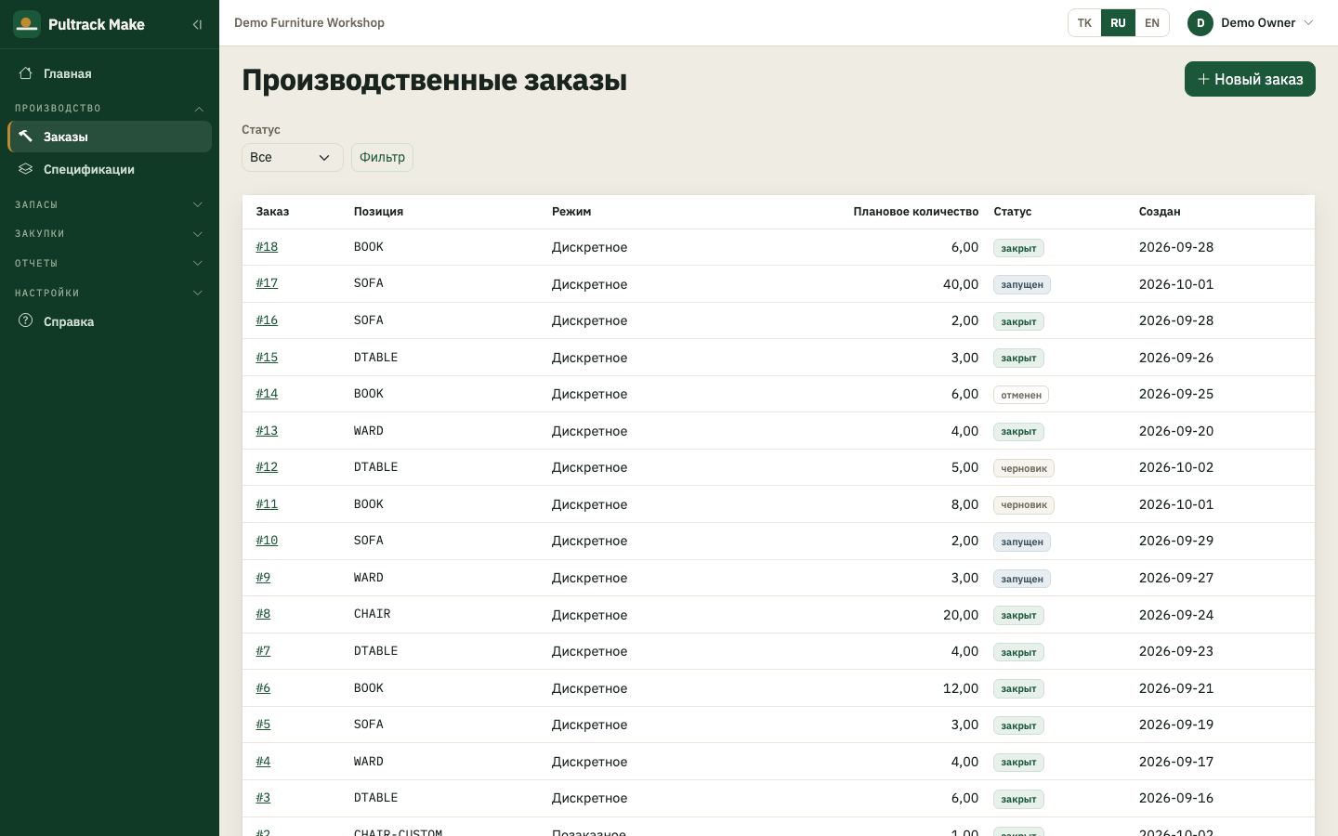Click the hammer icon beside Заказы

pos(26,137)
